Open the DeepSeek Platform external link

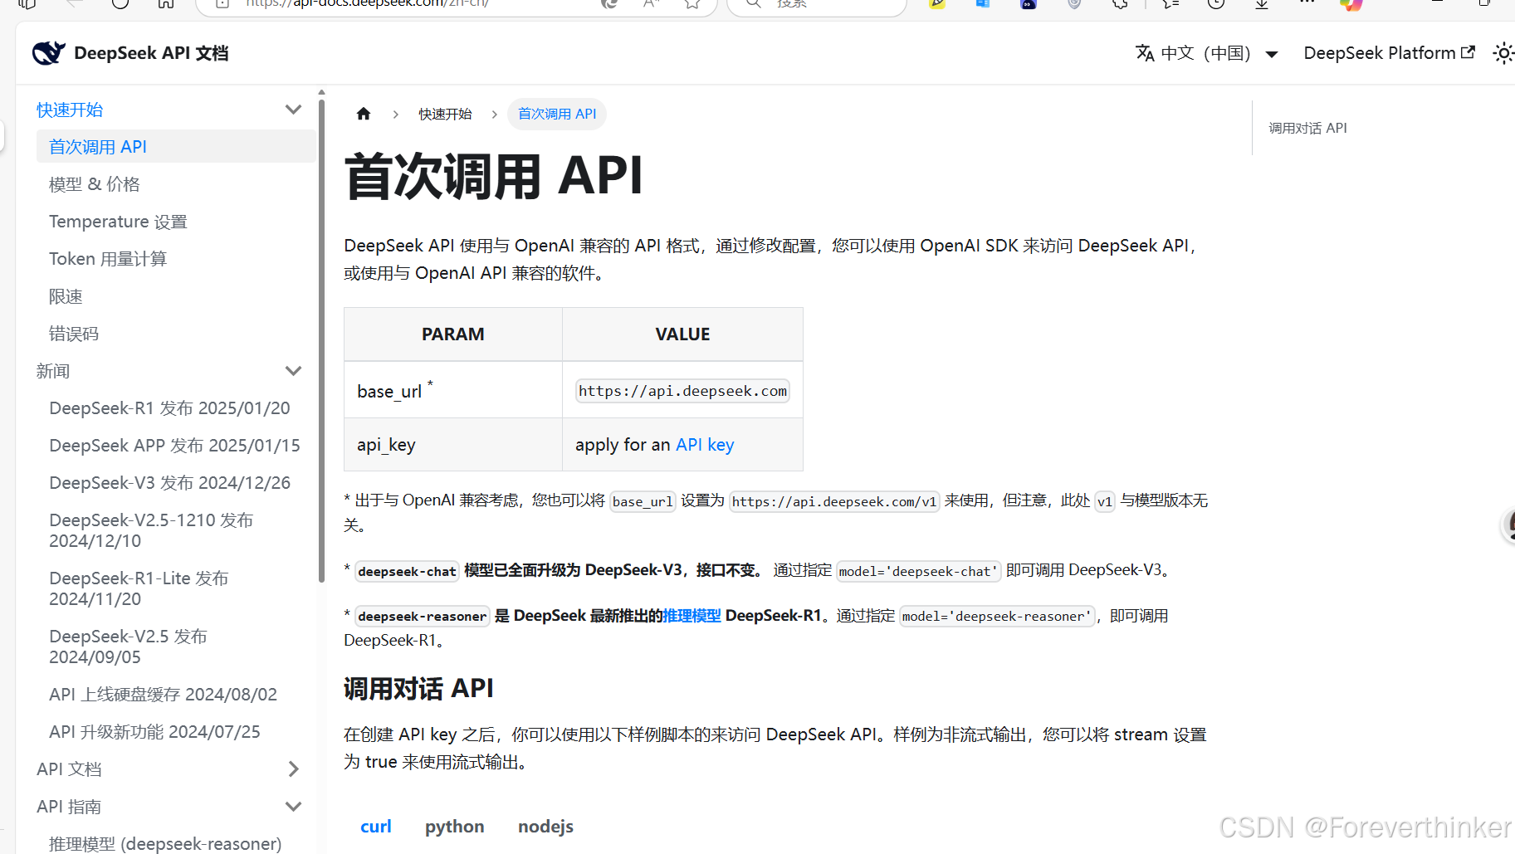1389,53
